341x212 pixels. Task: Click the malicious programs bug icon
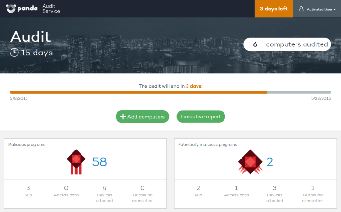75,162
